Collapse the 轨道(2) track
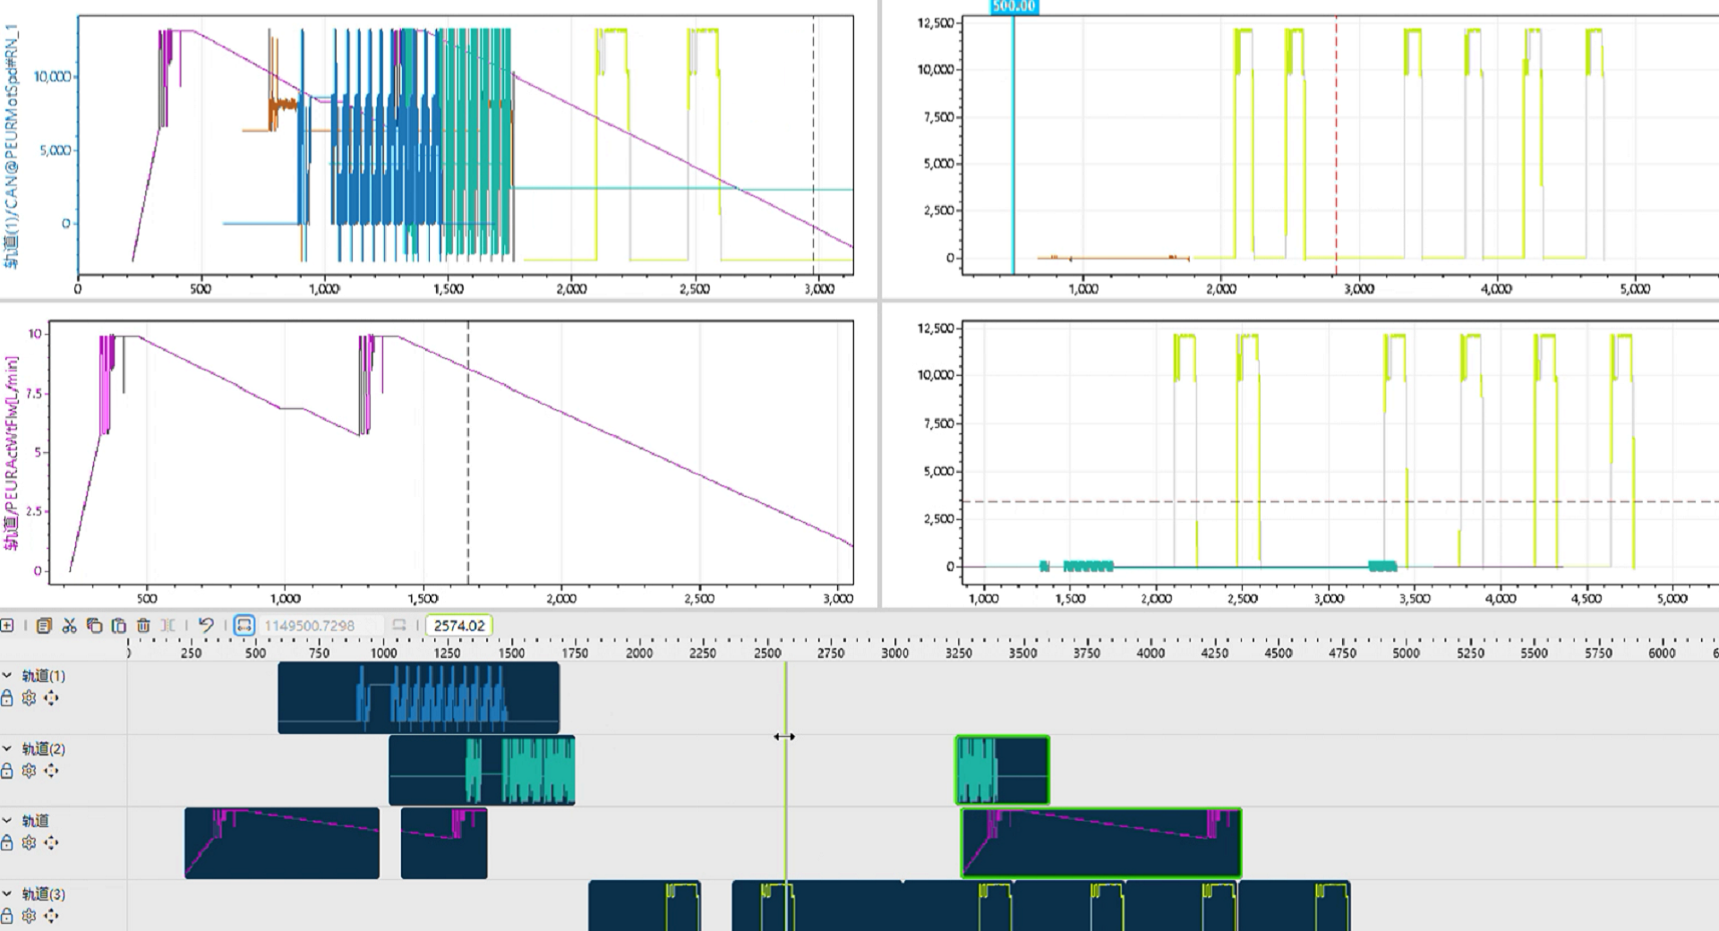Screen dimensions: 1719x931 coord(7,748)
